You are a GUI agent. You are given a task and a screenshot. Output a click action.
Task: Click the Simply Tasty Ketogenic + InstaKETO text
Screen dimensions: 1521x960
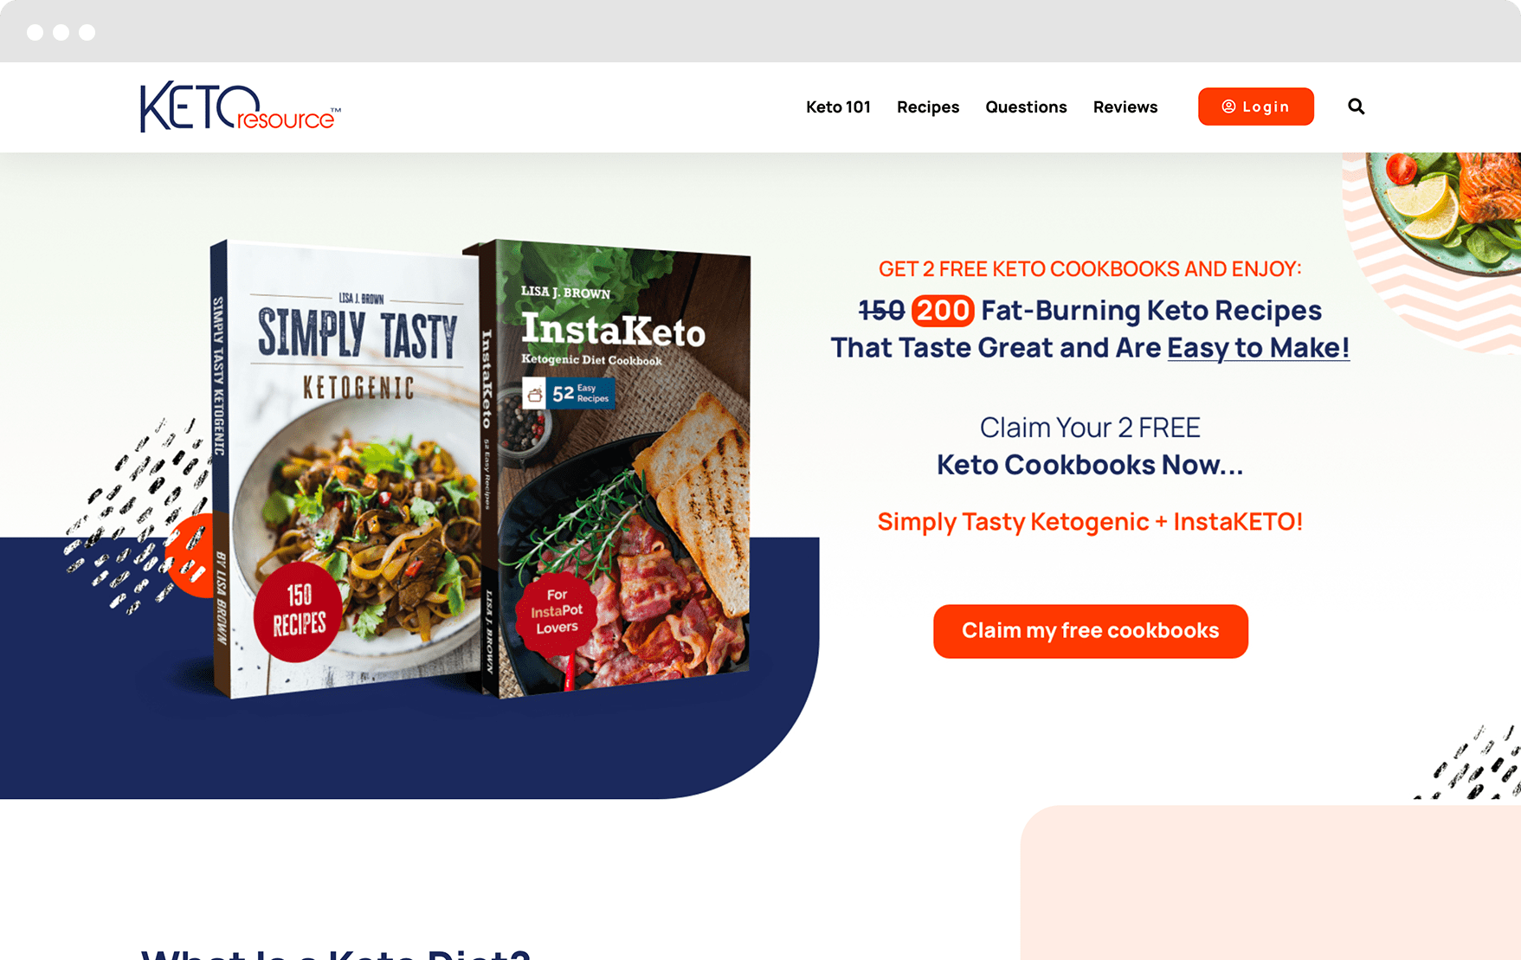point(1090,521)
